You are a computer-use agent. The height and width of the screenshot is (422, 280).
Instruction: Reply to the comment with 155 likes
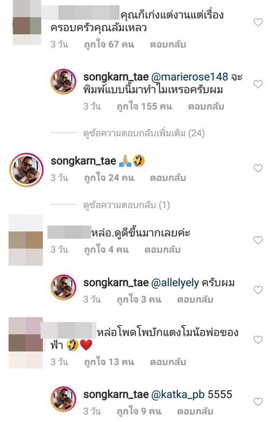coord(206,106)
